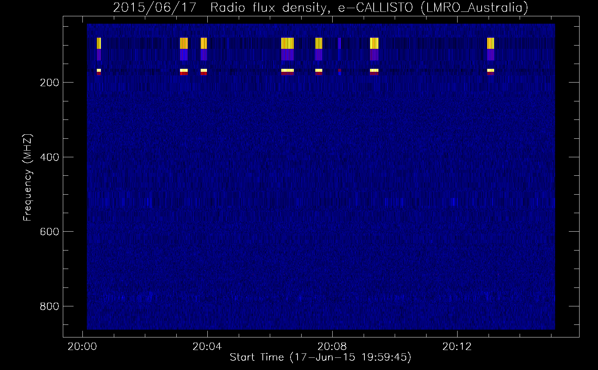Viewport: 598px width, 370px height.
Task: Click the 800 frequency tick label
Action: click(x=50, y=306)
